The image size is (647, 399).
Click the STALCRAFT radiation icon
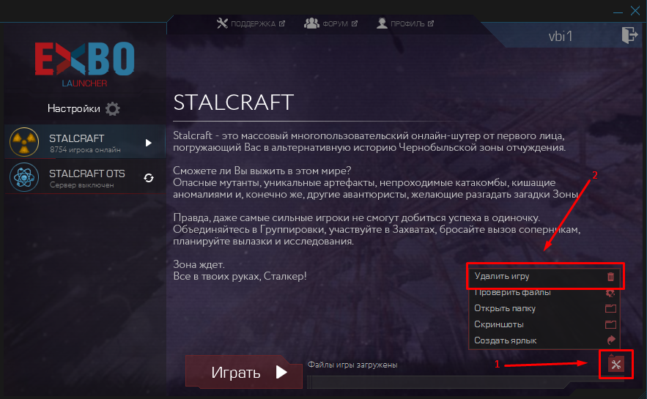coord(24,142)
